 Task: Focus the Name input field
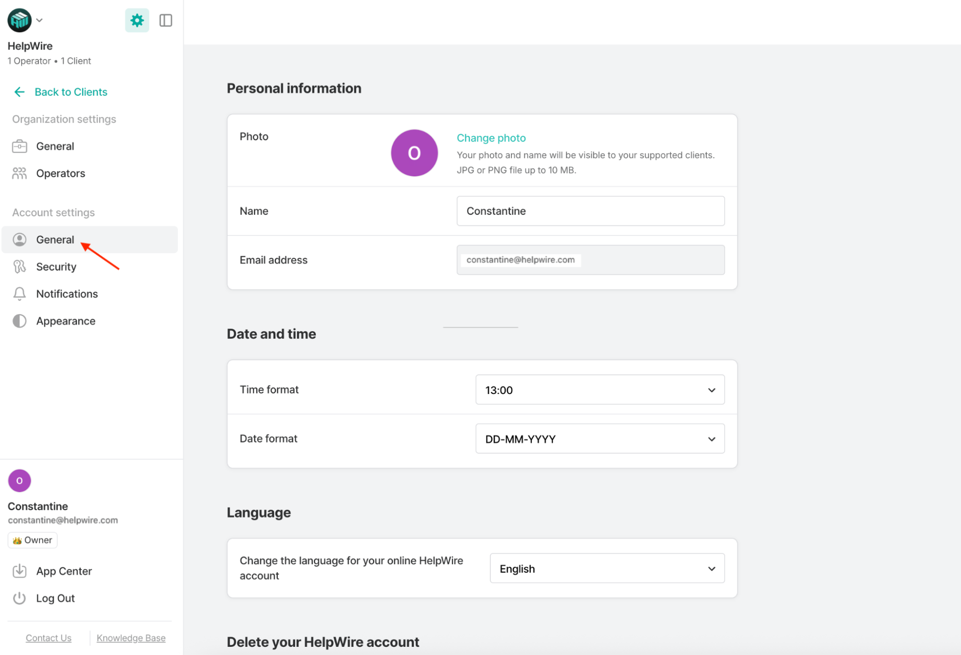(x=590, y=211)
